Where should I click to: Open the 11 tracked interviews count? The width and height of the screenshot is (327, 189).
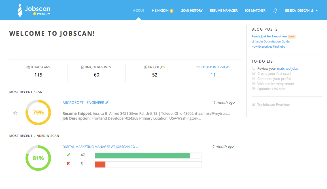pos(213,75)
